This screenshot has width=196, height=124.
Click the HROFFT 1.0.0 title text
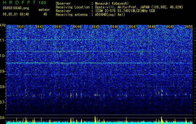point(25,2)
